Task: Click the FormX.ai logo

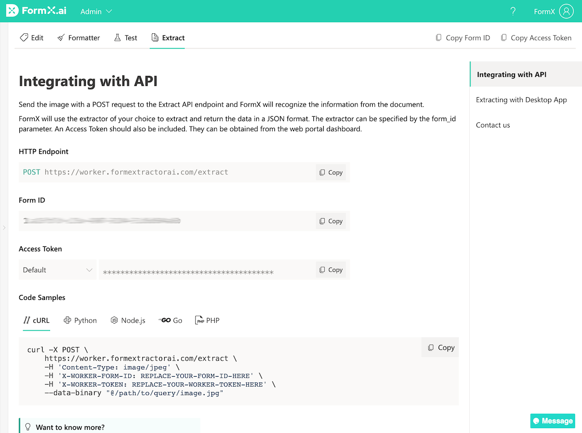Action: 36,11
